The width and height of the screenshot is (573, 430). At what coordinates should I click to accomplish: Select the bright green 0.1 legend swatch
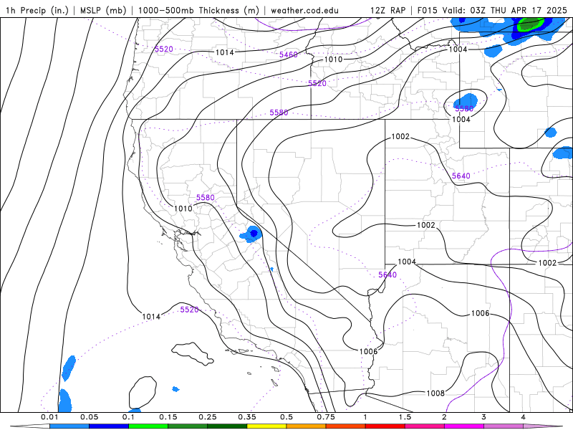(148, 426)
